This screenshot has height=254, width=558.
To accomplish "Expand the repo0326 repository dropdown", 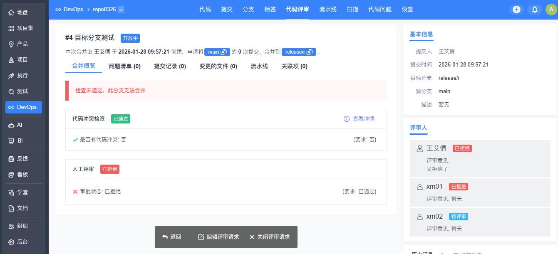I will (x=121, y=10).
